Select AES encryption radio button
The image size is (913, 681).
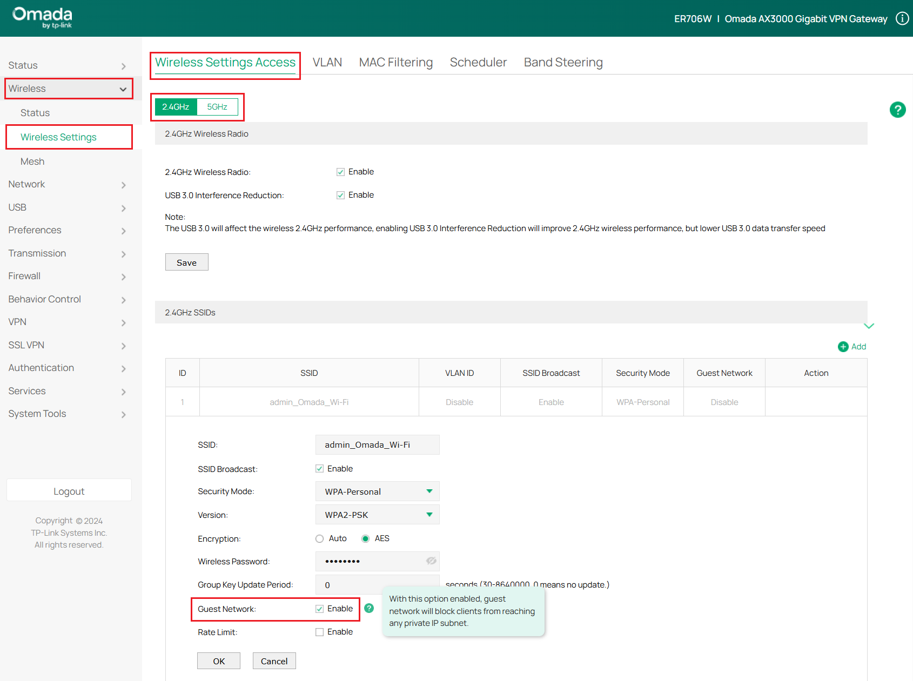[x=365, y=538]
